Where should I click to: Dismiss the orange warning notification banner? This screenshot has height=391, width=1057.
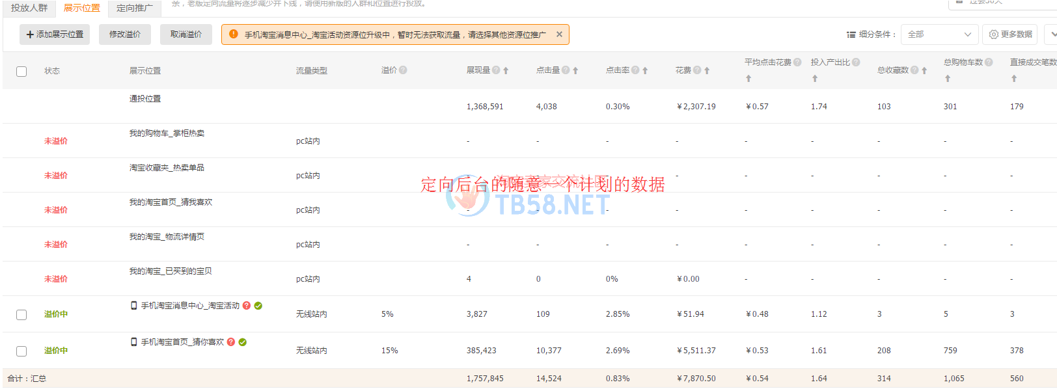(559, 34)
